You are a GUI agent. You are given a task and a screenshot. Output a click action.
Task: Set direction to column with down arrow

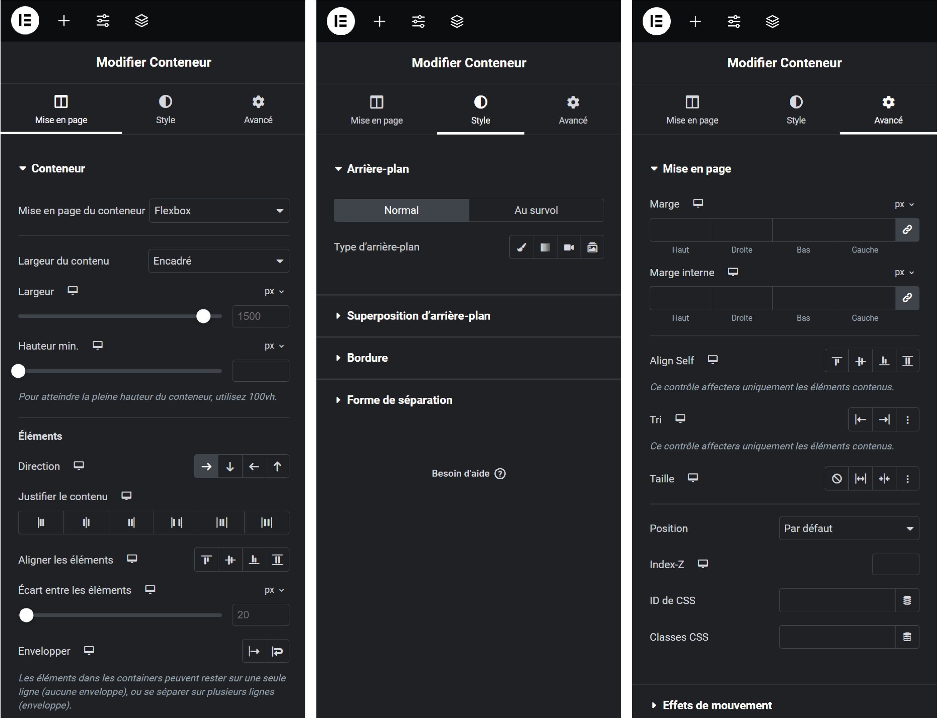230,466
